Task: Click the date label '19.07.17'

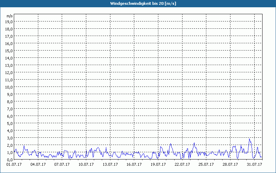Action: tap(158, 165)
